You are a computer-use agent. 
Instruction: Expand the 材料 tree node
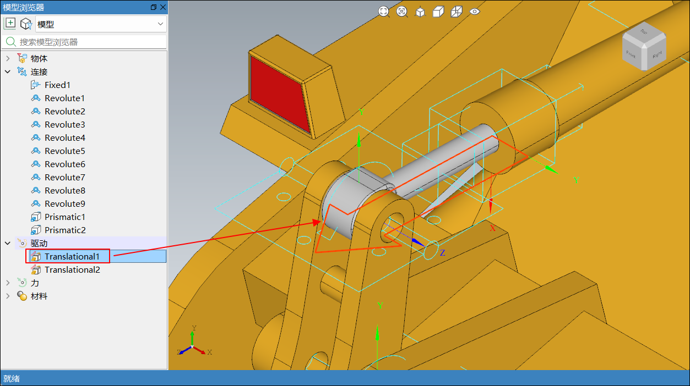[x=8, y=296]
